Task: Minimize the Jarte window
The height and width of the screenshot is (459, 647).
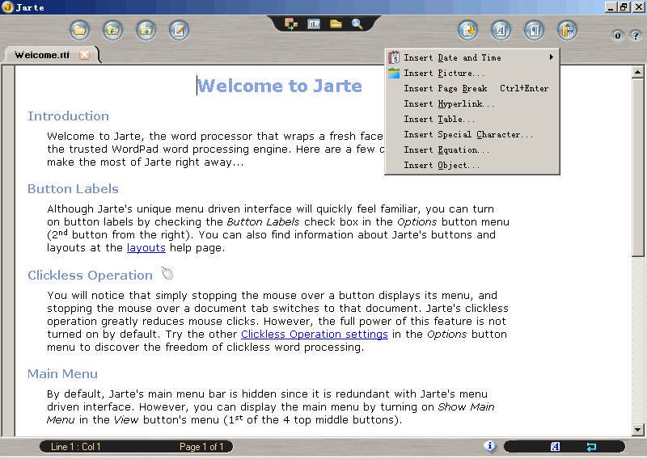Action: tap(611, 7)
